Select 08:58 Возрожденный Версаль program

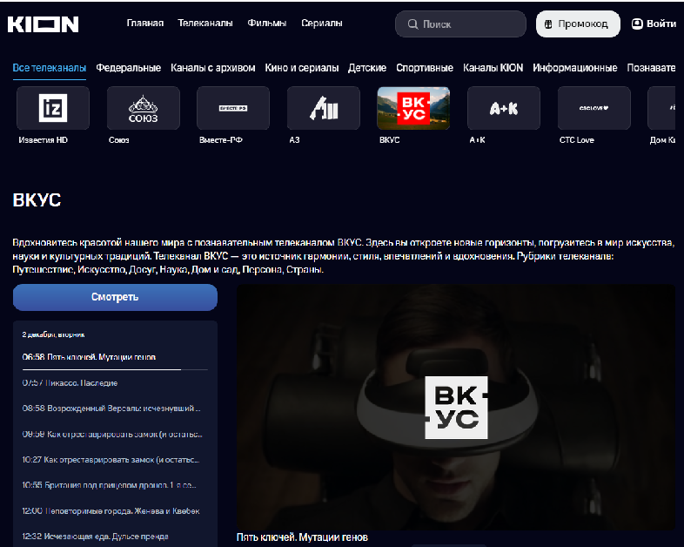pos(111,409)
